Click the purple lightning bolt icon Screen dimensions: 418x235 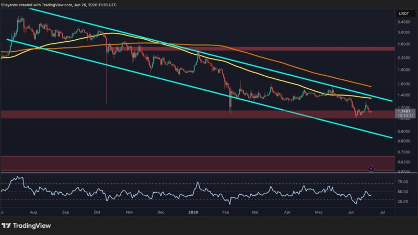371,169
